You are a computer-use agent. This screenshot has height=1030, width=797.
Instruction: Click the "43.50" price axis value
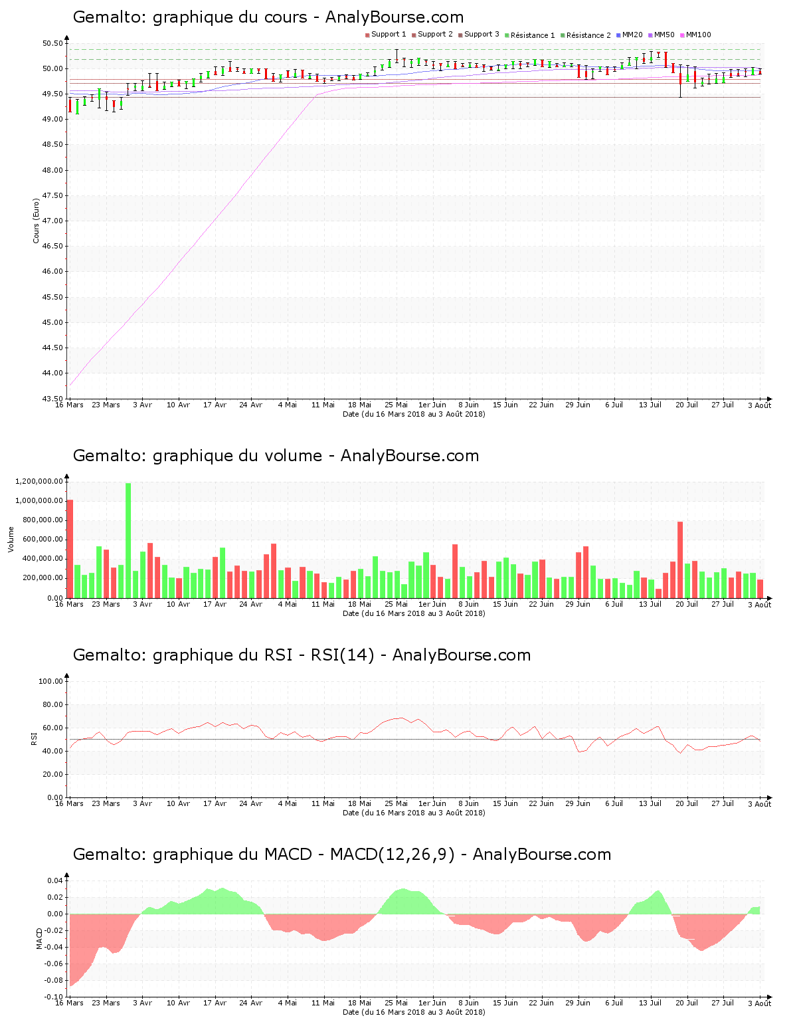click(x=52, y=399)
